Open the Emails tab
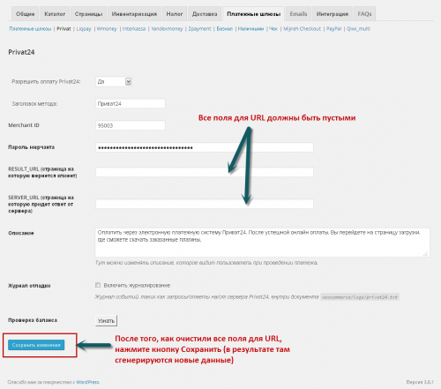The image size is (441, 389). click(298, 14)
